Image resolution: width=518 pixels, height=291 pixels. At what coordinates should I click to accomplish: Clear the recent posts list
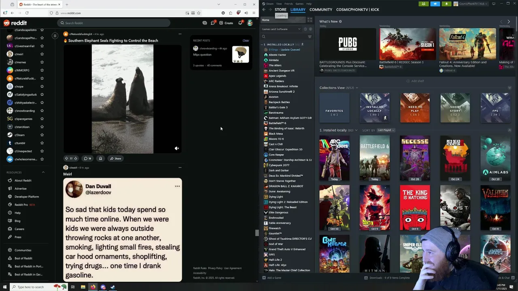[246, 40]
